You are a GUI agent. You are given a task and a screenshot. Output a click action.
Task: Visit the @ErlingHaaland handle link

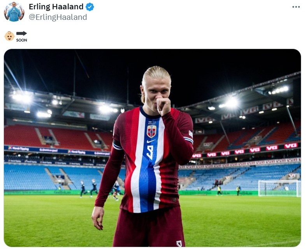click(58, 17)
